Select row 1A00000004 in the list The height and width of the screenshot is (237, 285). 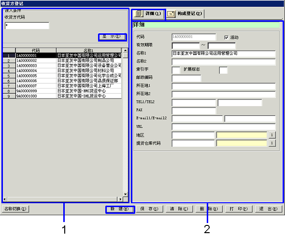click(x=62, y=70)
